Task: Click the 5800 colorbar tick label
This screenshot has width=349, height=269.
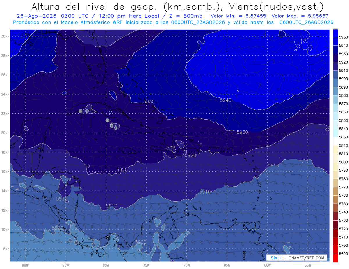Action: pyautogui.click(x=343, y=162)
